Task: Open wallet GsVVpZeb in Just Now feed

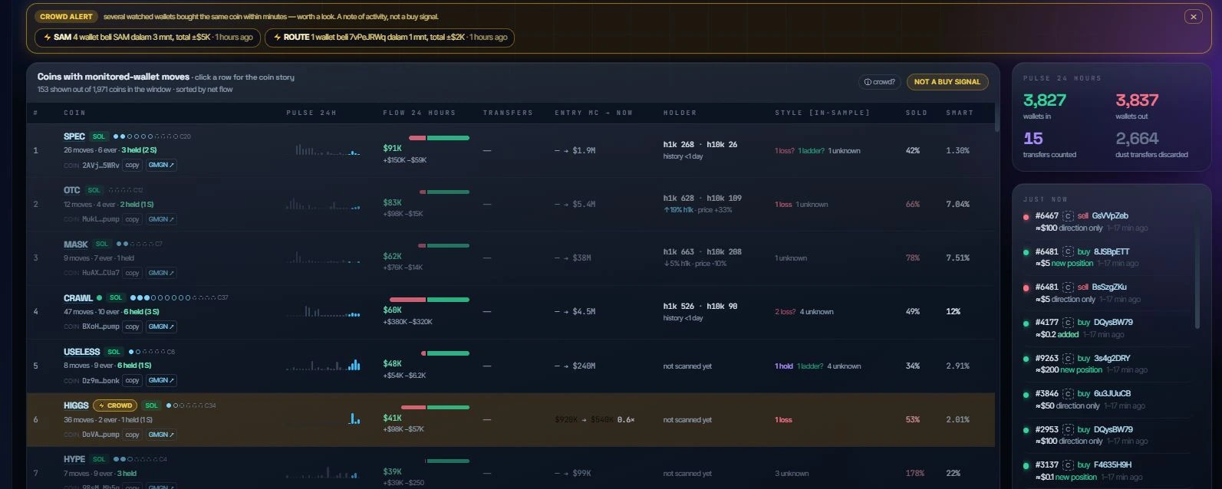Action: click(x=1110, y=216)
